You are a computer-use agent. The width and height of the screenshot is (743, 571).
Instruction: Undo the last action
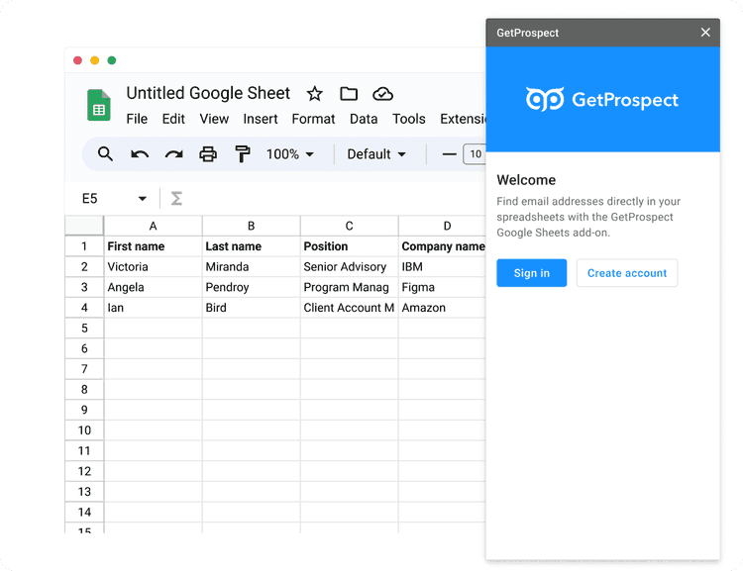pos(140,154)
